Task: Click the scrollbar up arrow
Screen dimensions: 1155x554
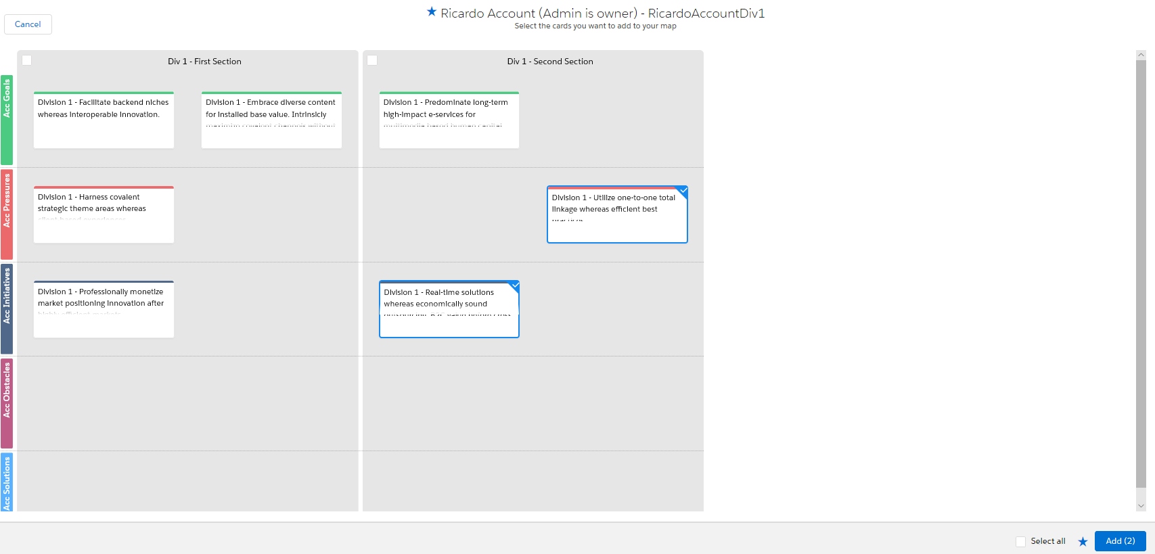Action: [x=1141, y=55]
